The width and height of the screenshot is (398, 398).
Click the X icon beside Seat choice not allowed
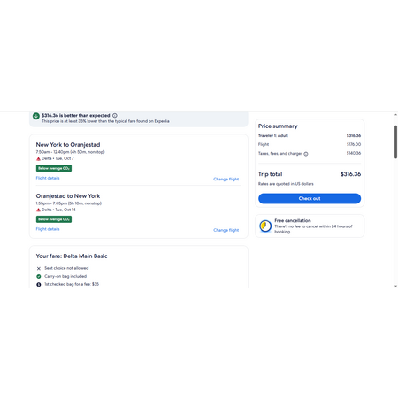39,268
